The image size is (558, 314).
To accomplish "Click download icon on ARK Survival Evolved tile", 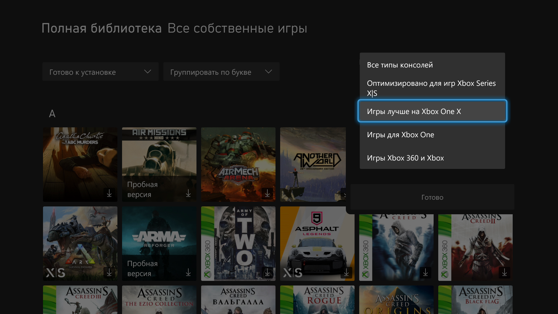I will pyautogui.click(x=109, y=272).
